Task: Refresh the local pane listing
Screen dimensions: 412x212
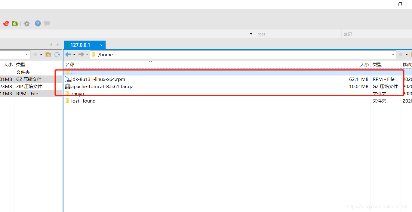Action: (x=57, y=54)
